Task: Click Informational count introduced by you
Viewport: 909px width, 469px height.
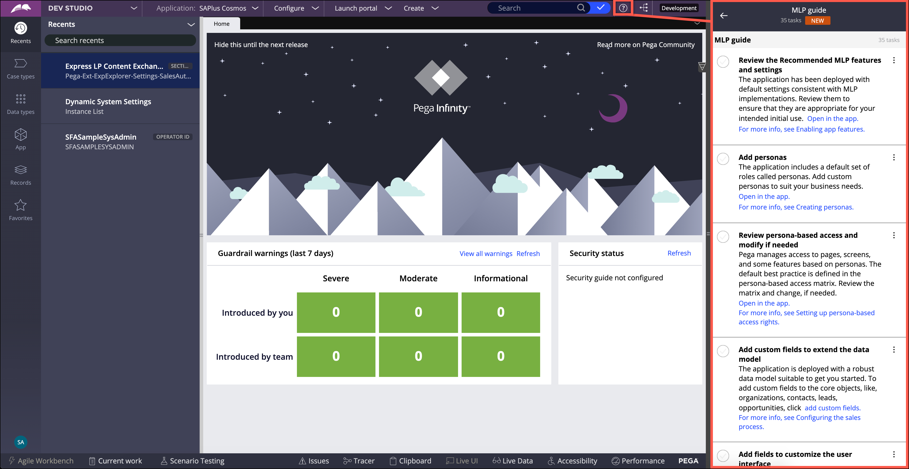Action: click(x=500, y=312)
